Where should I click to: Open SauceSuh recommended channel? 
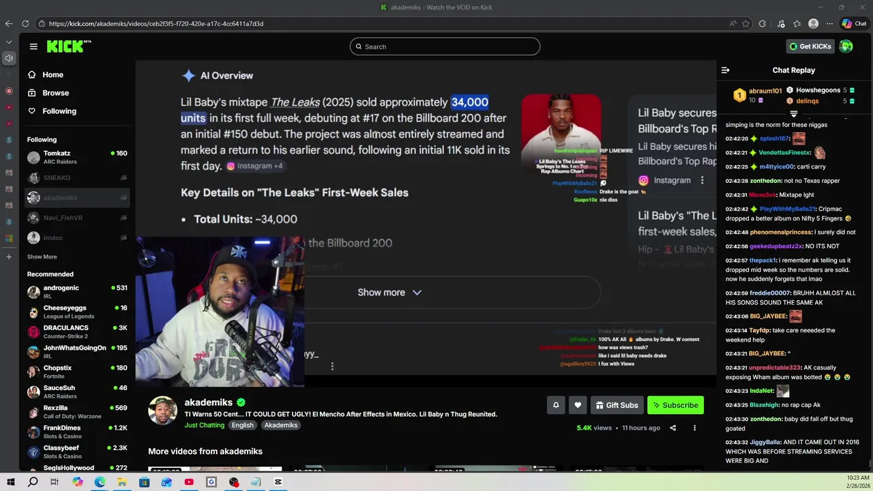[76, 391]
